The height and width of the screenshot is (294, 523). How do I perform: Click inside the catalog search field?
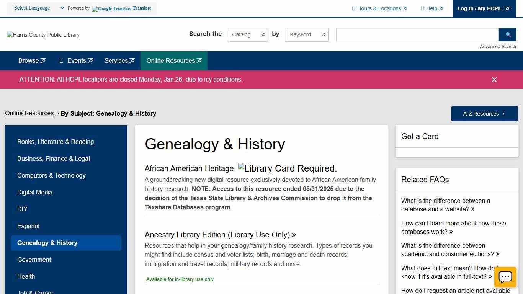point(417,34)
